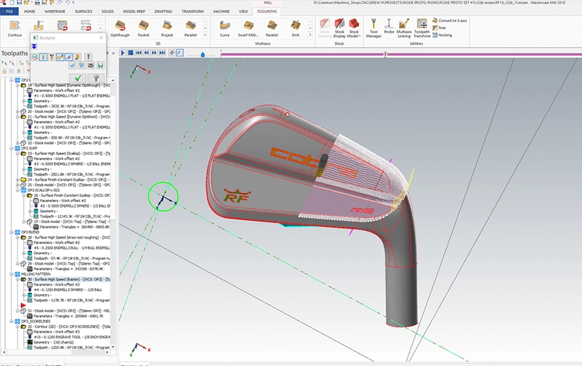Stop the backplot simulation

(131, 53)
